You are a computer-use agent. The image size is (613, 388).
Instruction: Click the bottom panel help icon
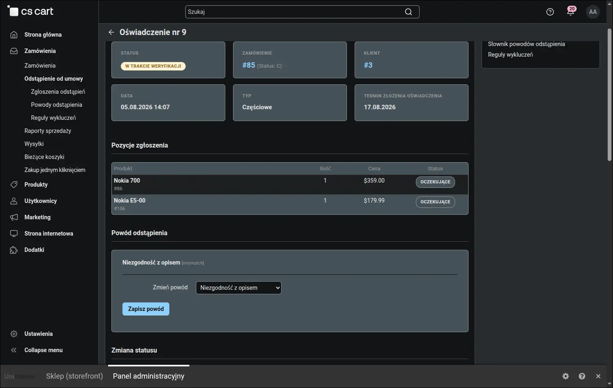[x=582, y=376]
